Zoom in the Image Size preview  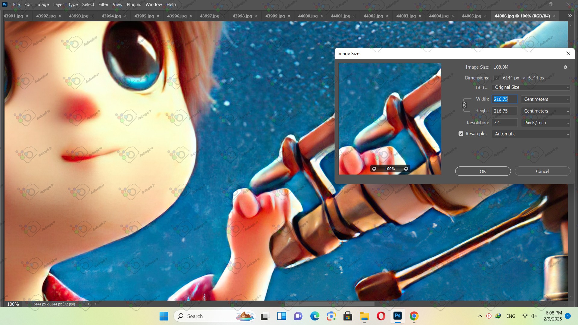[x=406, y=169]
